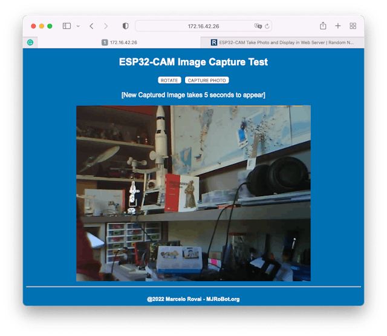The width and height of the screenshot is (387, 336).
Task: Add a new tab with plus icon
Action: 338,25
